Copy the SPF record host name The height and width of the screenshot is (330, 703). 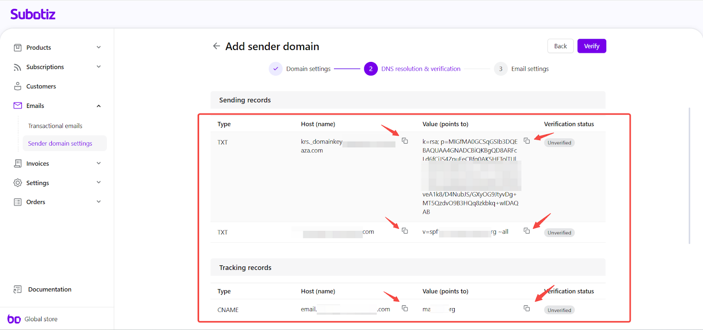(x=405, y=231)
